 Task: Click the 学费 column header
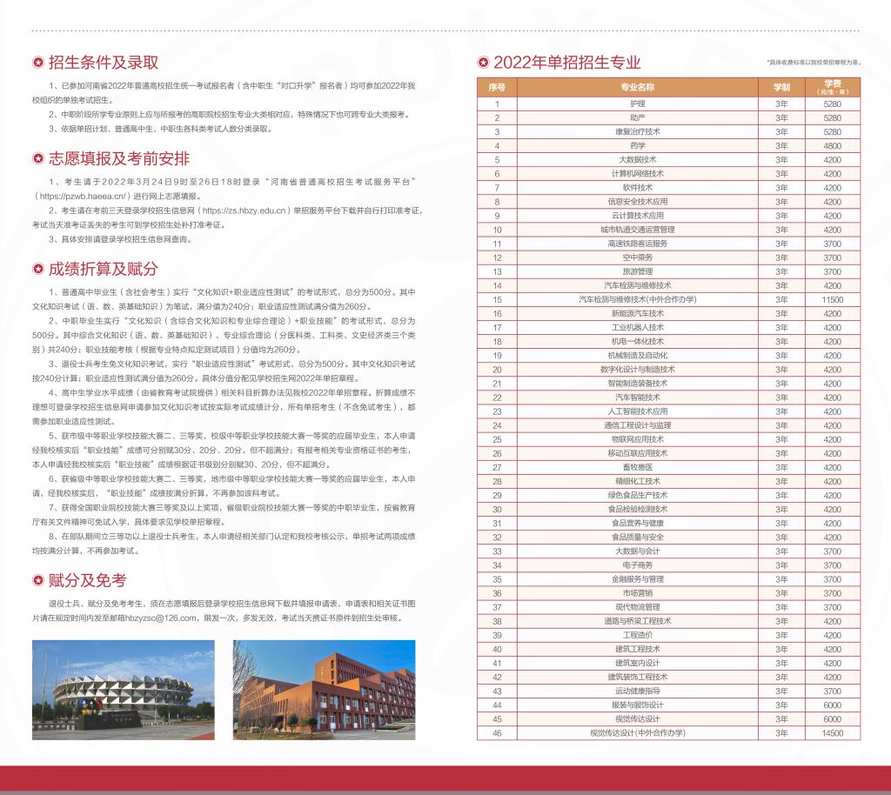click(x=832, y=87)
